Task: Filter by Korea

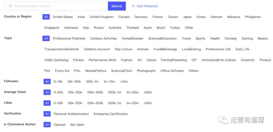Action: pyautogui.click(x=201, y=17)
